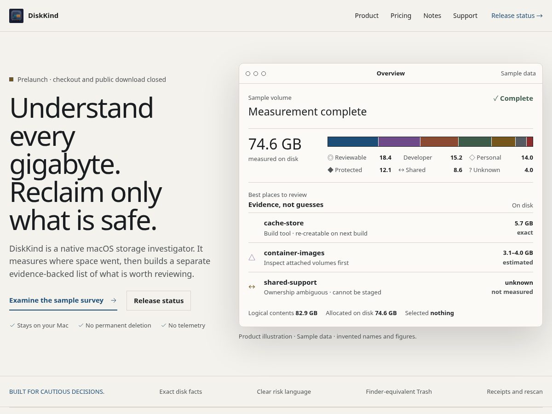Click 'Build tool · re-creatable on next build'
Viewport: 552px width, 414px height.
tap(316, 233)
